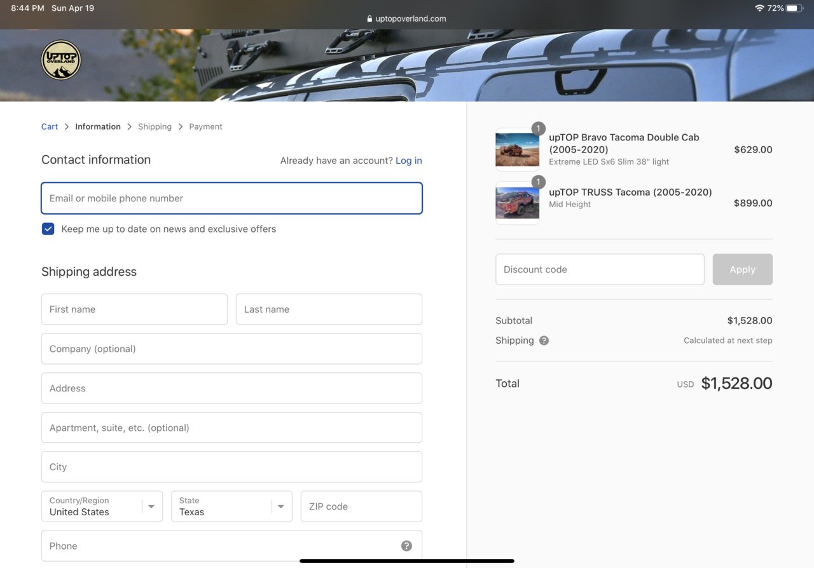This screenshot has height=568, width=814.
Task: Click the upTOP TRUSS Tacoma (2005-2020) title
Action: click(630, 192)
